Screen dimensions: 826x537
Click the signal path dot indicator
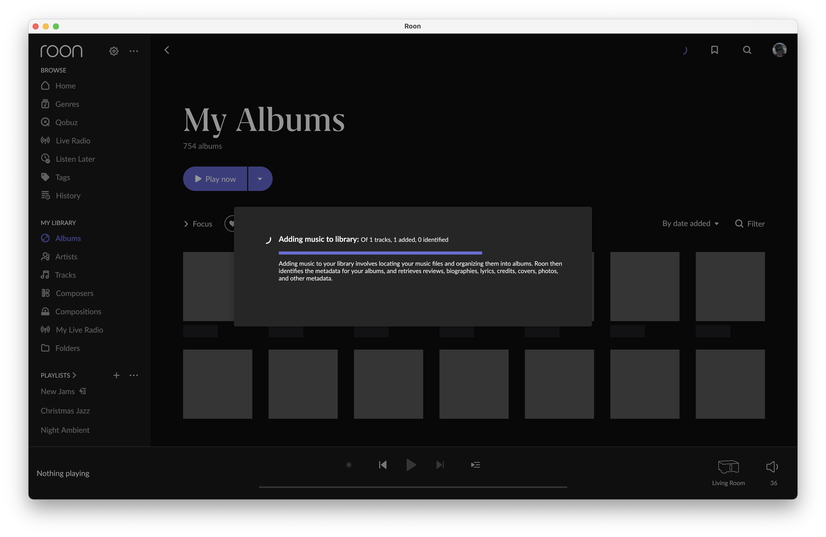[349, 465]
